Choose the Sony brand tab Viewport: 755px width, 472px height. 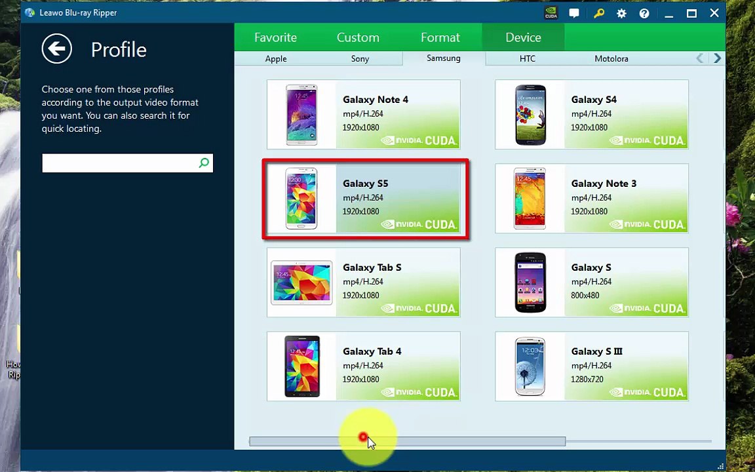[x=360, y=59]
